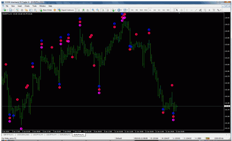Set timeframe to MN
The width and height of the screenshot is (232, 141).
pos(168,10)
